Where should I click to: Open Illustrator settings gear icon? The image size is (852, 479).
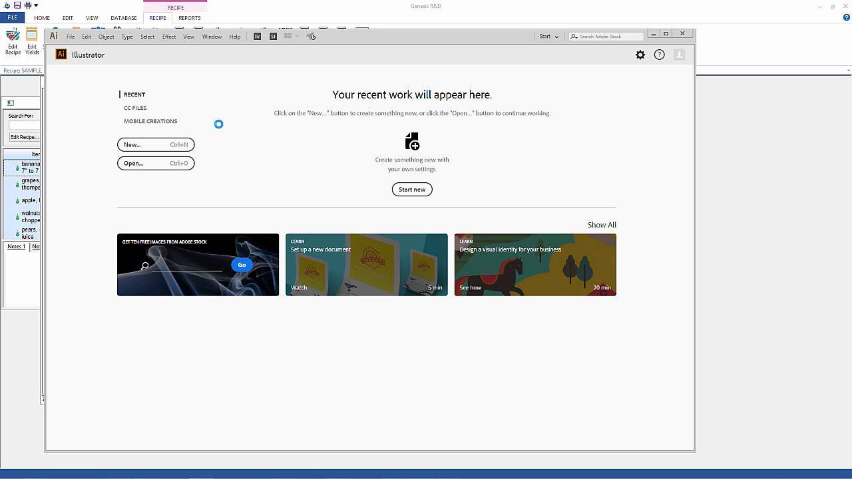[x=640, y=55]
